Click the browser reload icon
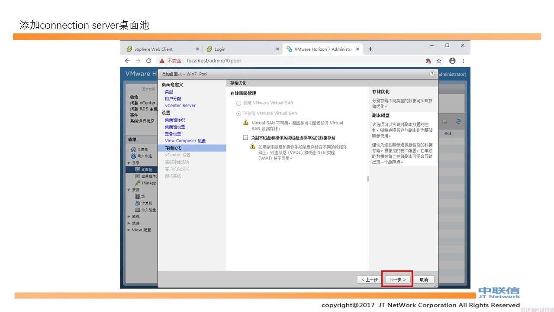This screenshot has width=554, height=312. pyautogui.click(x=149, y=61)
